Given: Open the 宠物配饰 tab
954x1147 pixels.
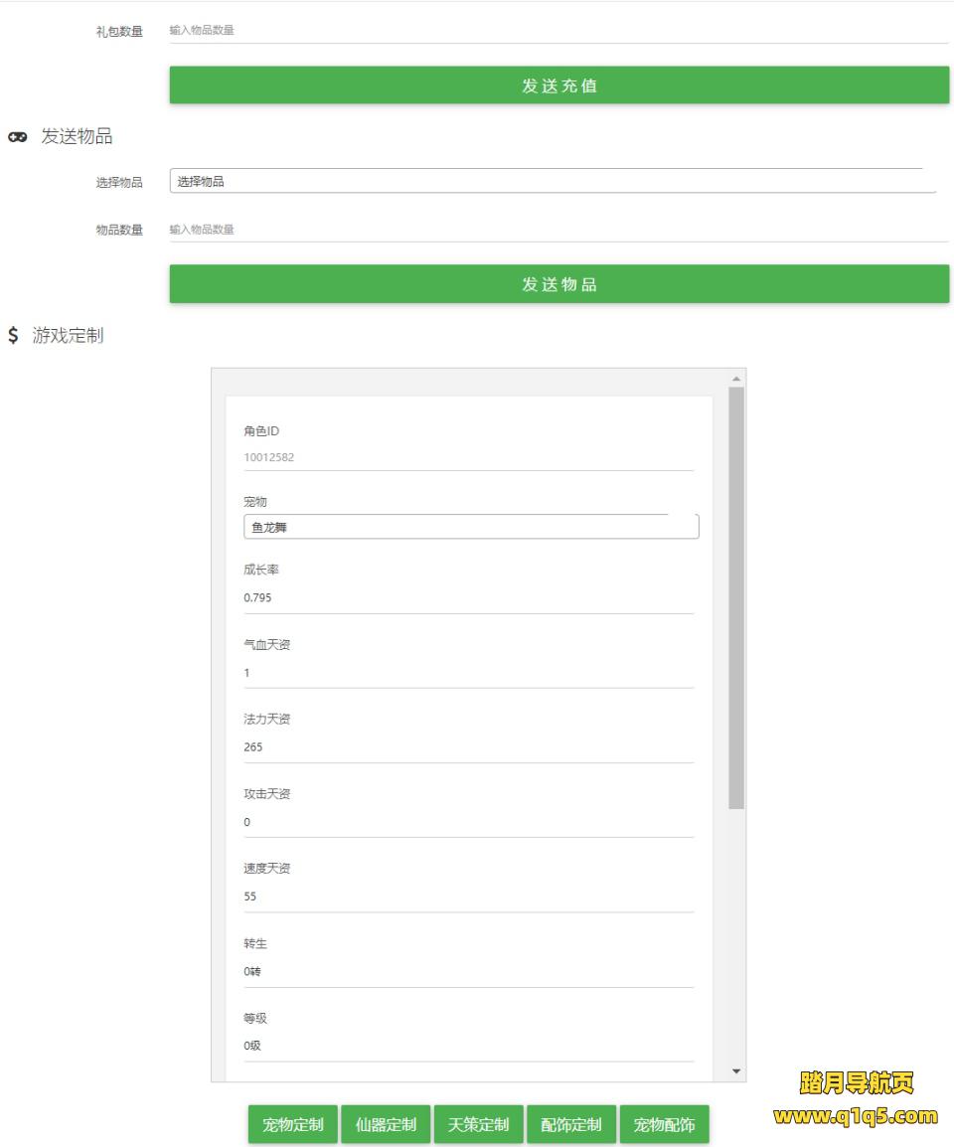Looking at the screenshot, I should pyautogui.click(x=665, y=1125).
